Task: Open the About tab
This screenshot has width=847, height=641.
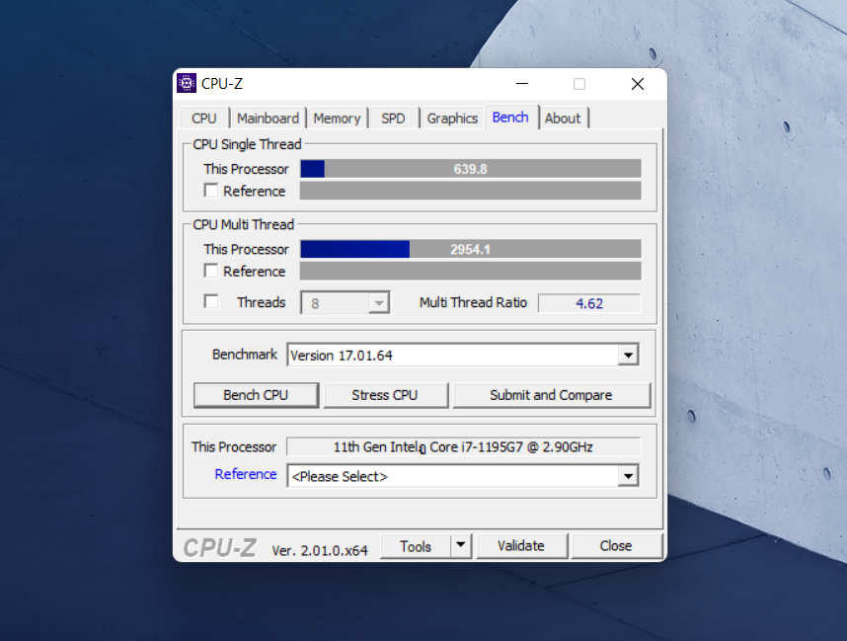Action: (x=563, y=119)
